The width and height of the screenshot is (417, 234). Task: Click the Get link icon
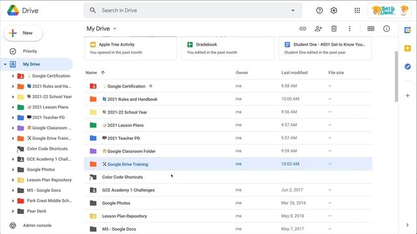click(x=302, y=29)
